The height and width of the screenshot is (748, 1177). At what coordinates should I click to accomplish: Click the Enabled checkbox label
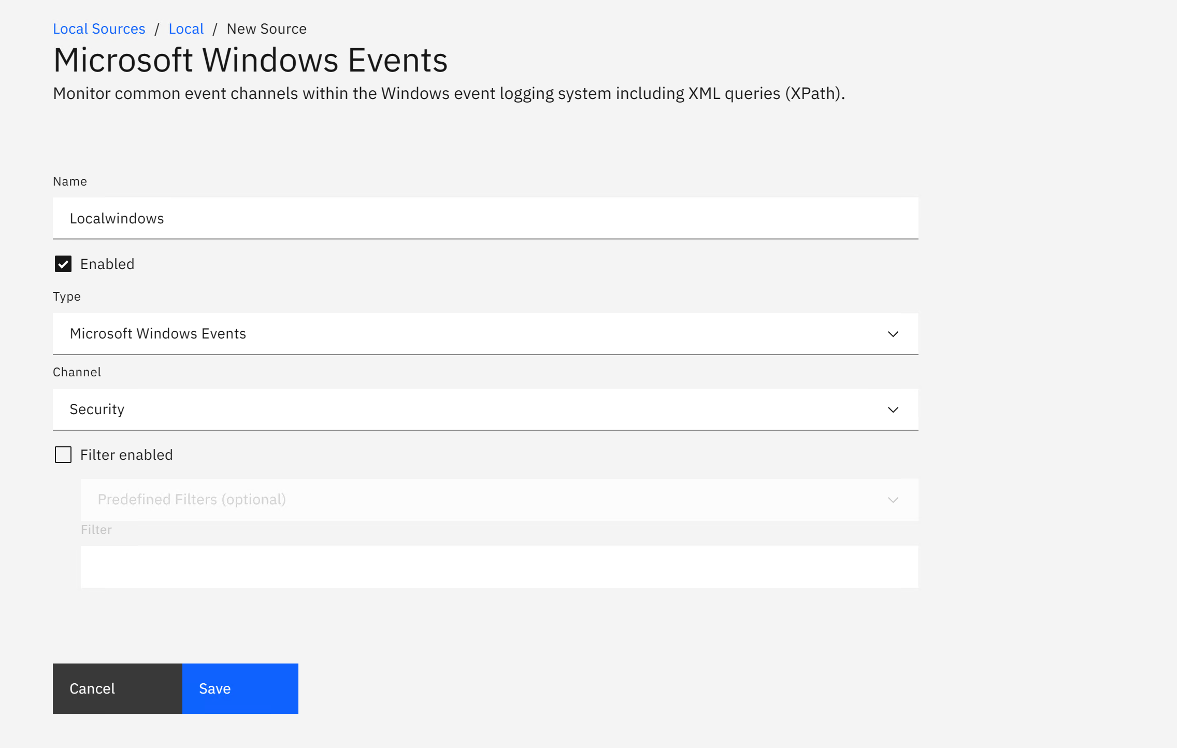point(107,264)
